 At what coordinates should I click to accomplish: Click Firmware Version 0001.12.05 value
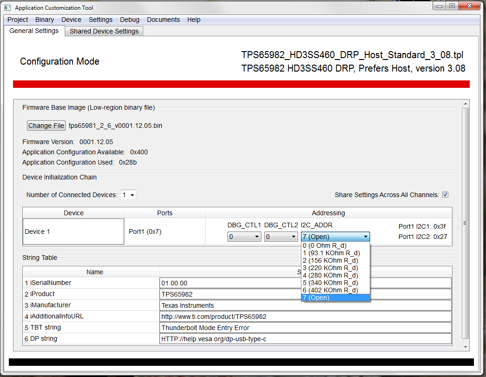pyautogui.click(x=96, y=142)
